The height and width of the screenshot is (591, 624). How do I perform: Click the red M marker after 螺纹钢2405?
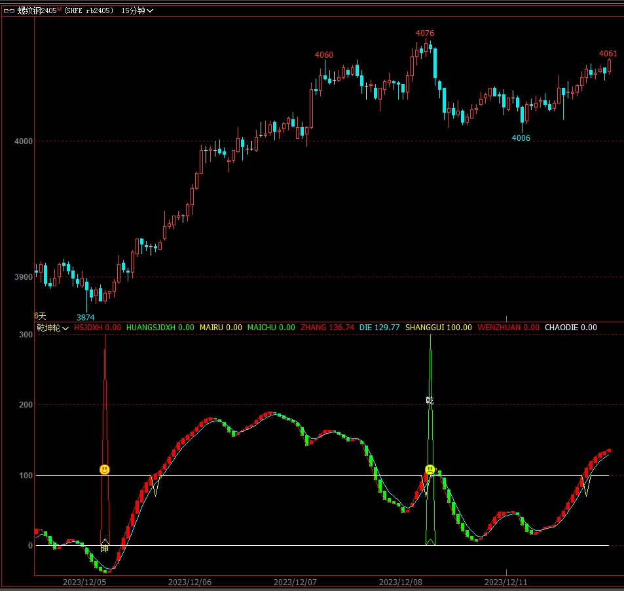click(60, 10)
